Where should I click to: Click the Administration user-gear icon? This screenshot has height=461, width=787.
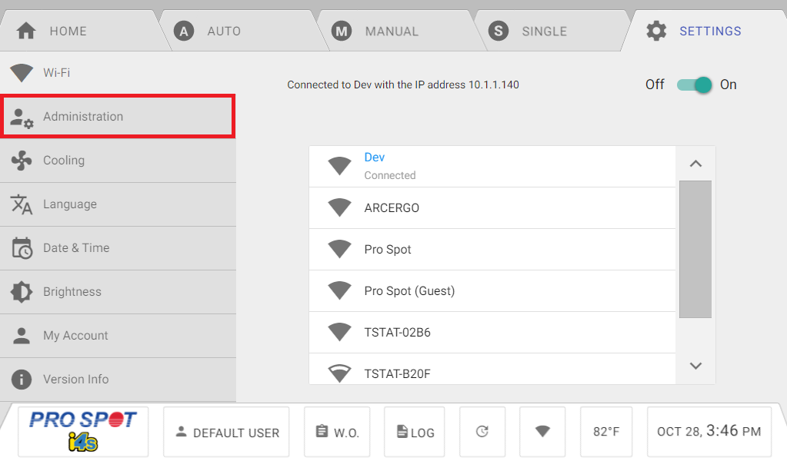22,118
